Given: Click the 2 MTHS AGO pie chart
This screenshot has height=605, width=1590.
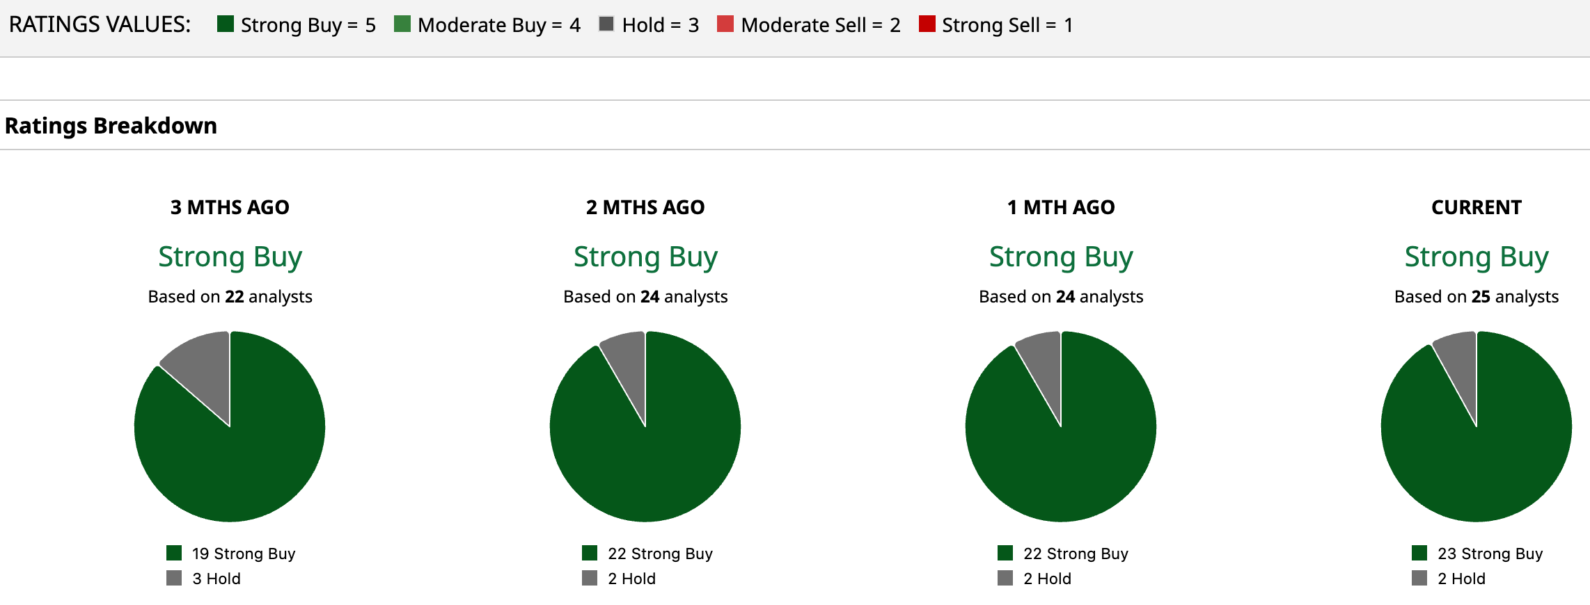Looking at the screenshot, I should coord(645,445).
